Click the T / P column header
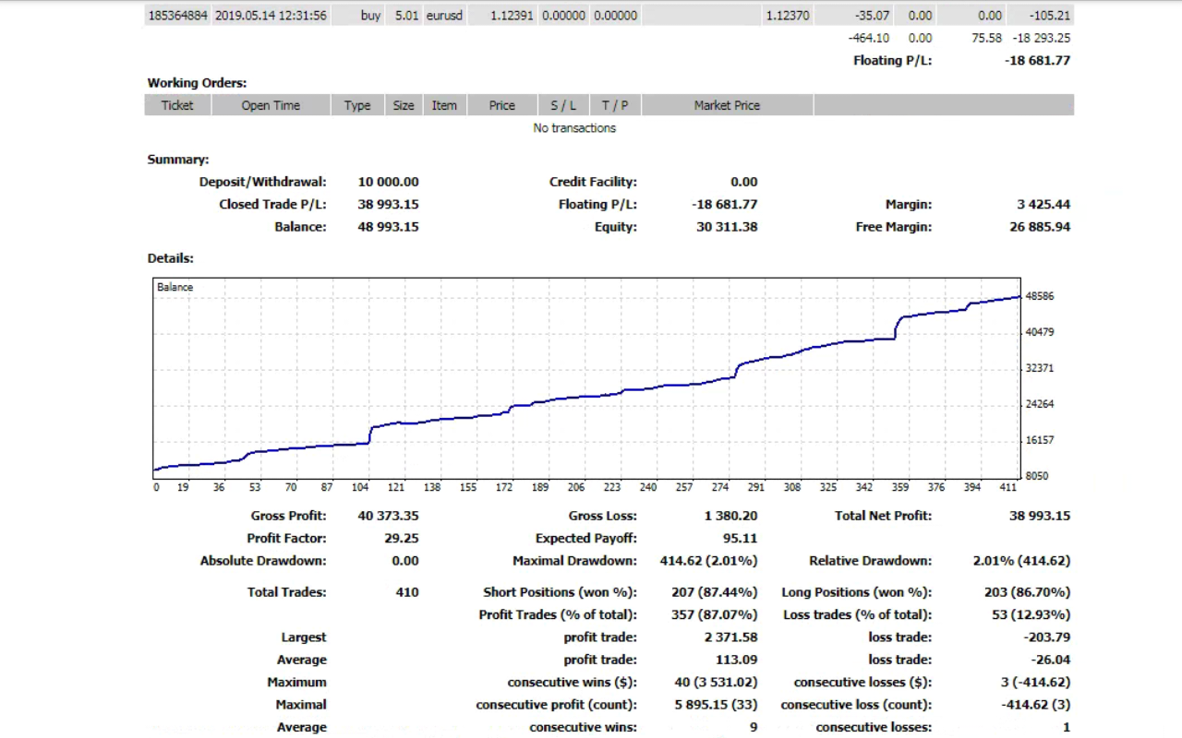The image size is (1182, 738). coord(615,105)
